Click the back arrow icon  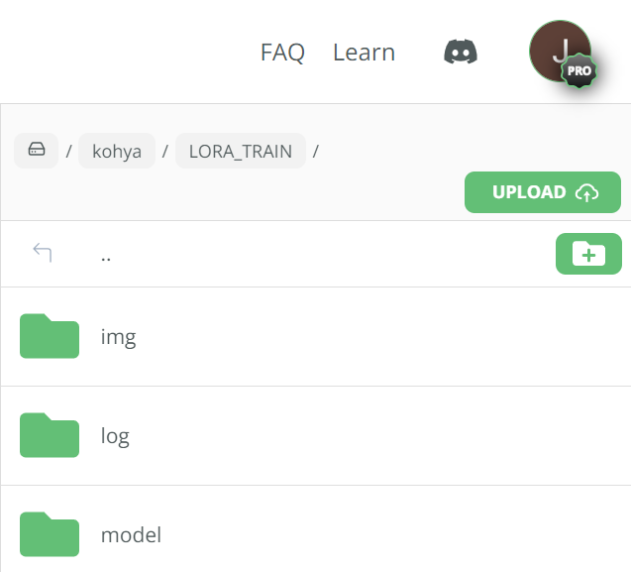42,253
